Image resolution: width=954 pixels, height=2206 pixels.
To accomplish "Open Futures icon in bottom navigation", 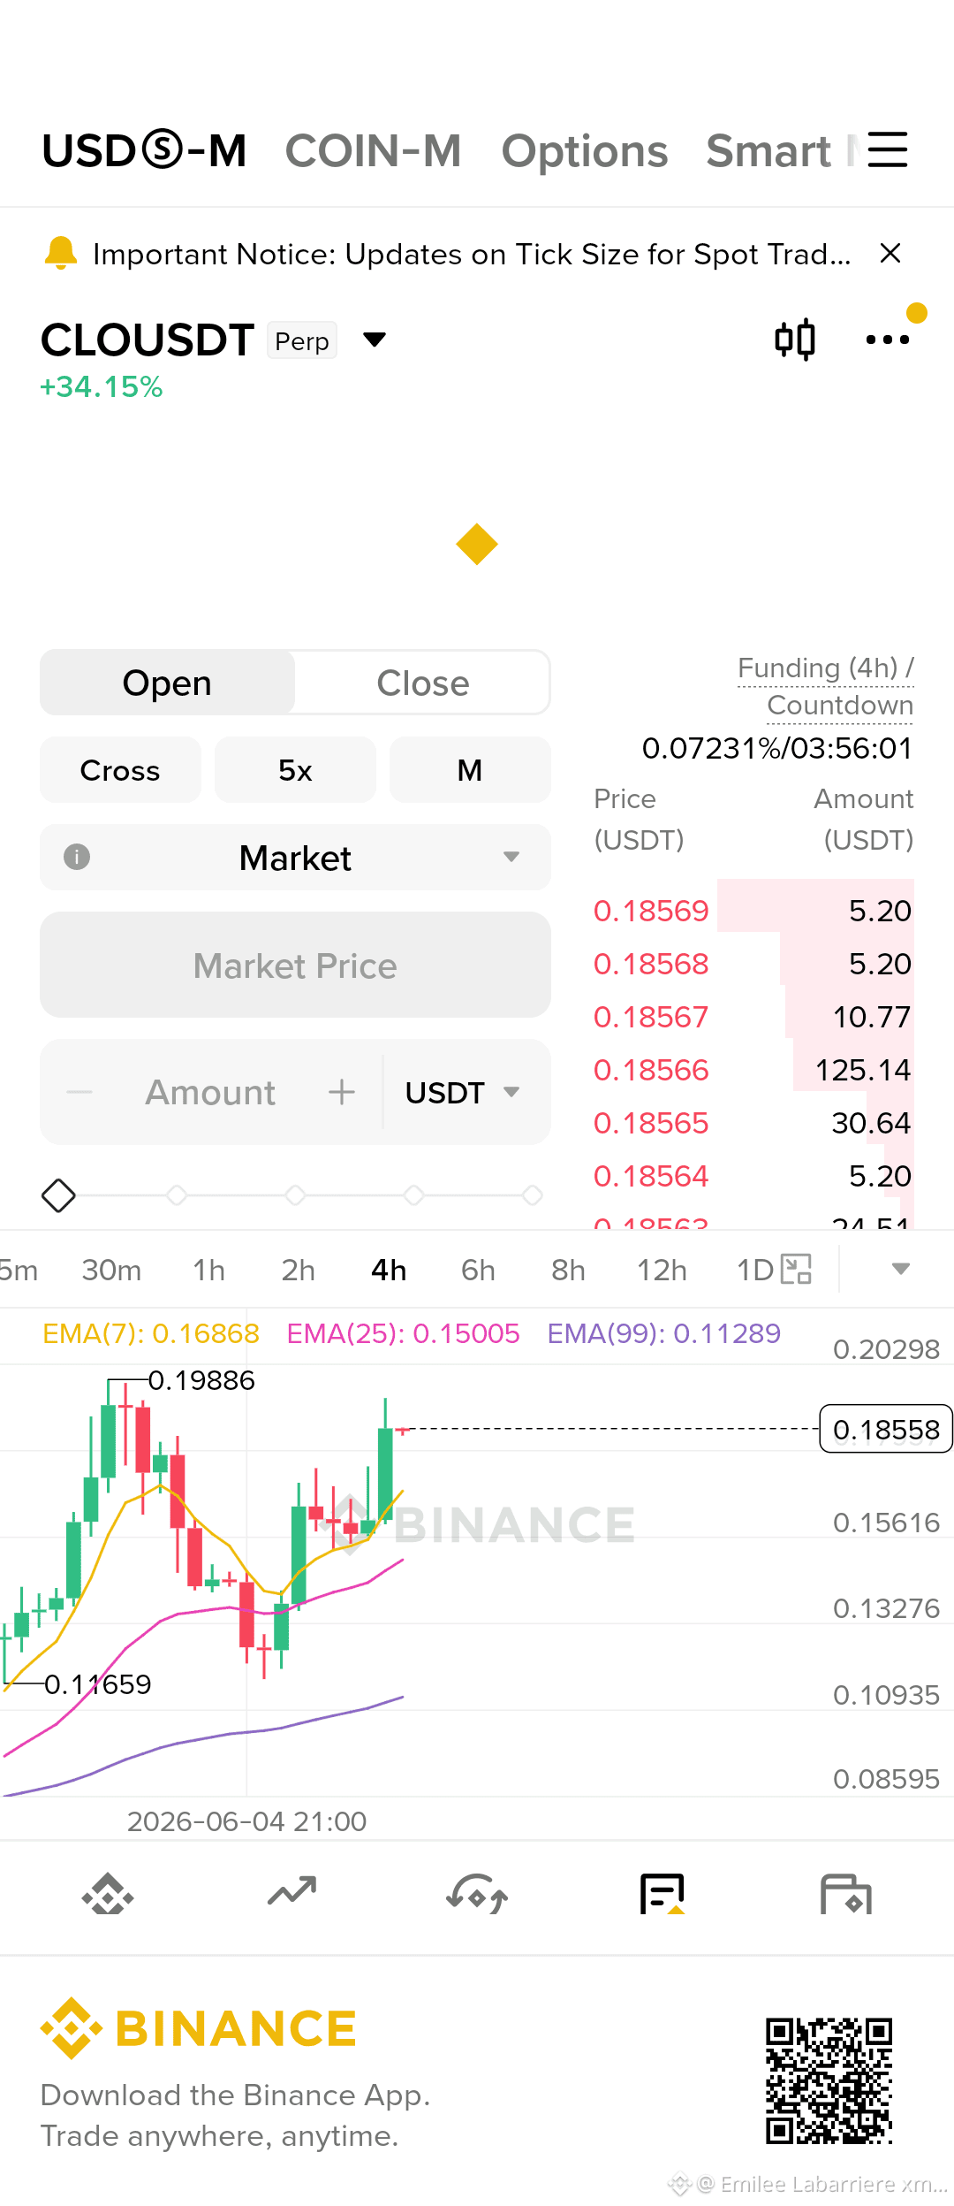I will (662, 1894).
